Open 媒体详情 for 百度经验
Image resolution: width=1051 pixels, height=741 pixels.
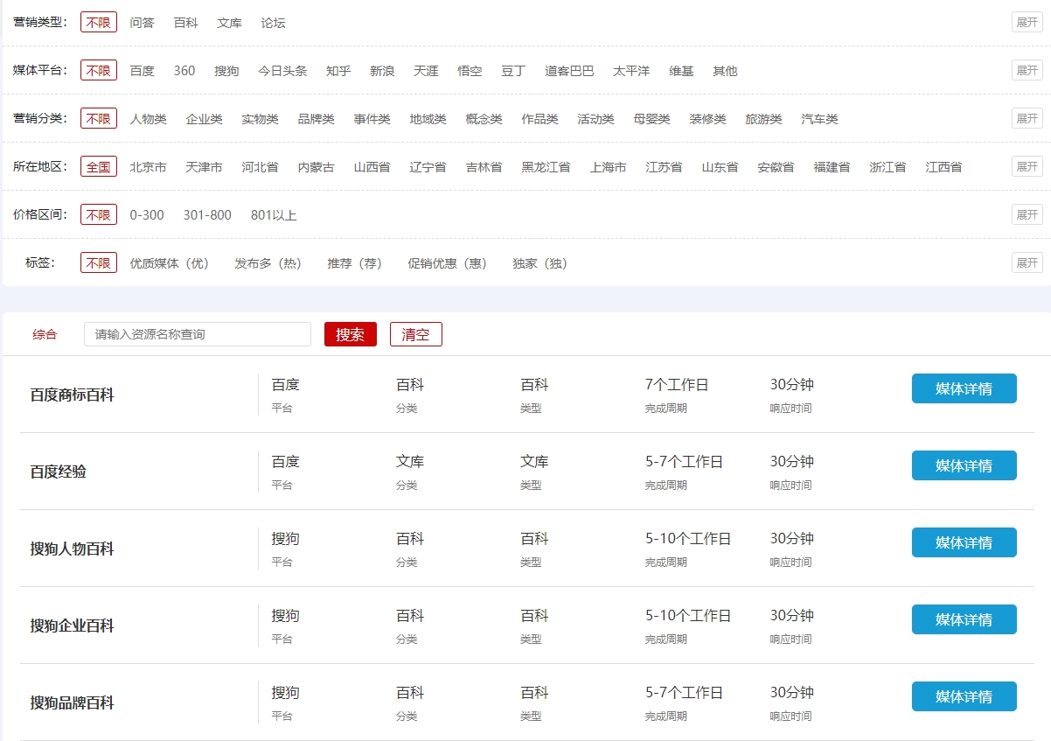pos(964,465)
